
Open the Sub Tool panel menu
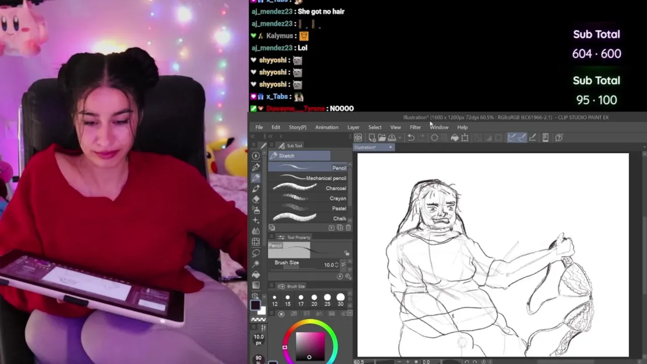[x=271, y=145]
